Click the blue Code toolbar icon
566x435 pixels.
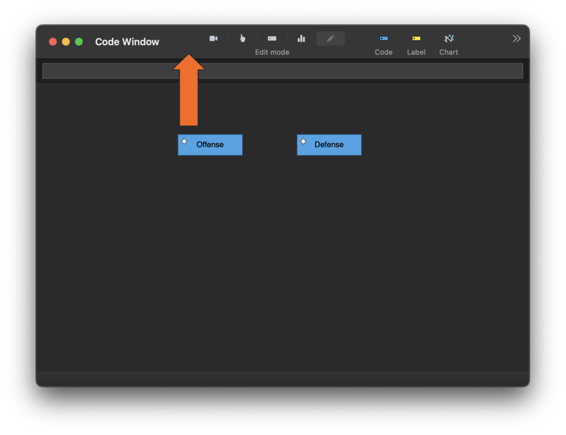coord(383,38)
